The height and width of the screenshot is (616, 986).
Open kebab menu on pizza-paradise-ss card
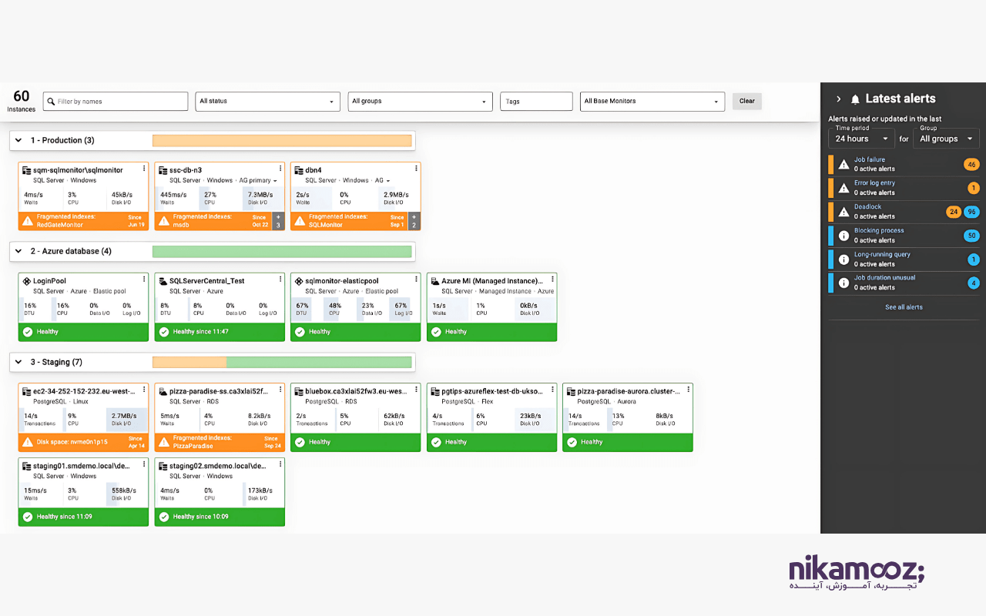[280, 390]
